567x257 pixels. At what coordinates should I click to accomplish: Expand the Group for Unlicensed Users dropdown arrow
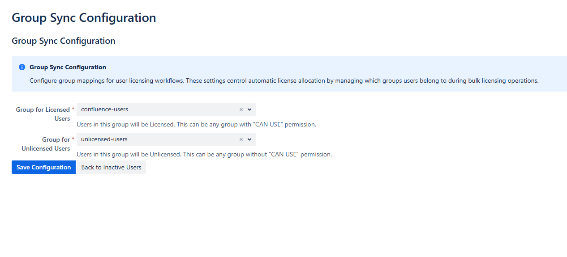click(x=249, y=139)
